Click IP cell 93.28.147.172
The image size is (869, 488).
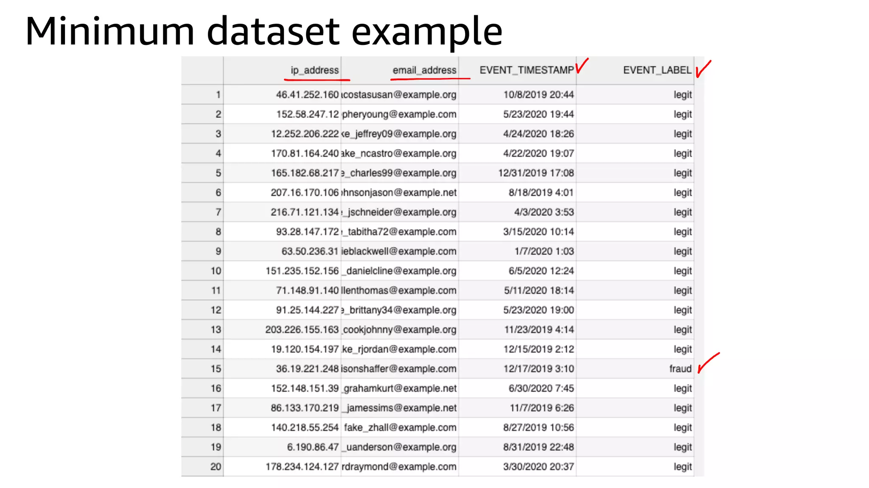[x=282, y=232]
